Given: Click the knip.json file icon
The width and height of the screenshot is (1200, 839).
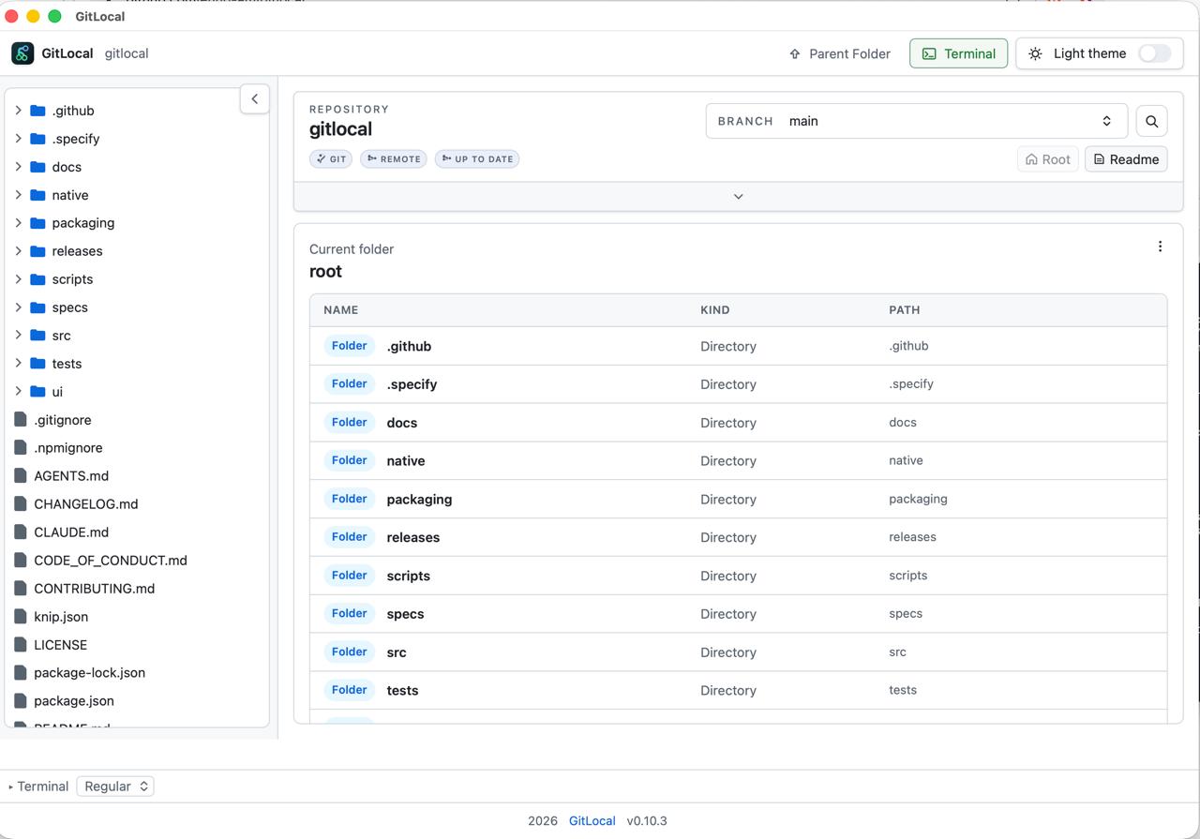Looking at the screenshot, I should coord(21,617).
